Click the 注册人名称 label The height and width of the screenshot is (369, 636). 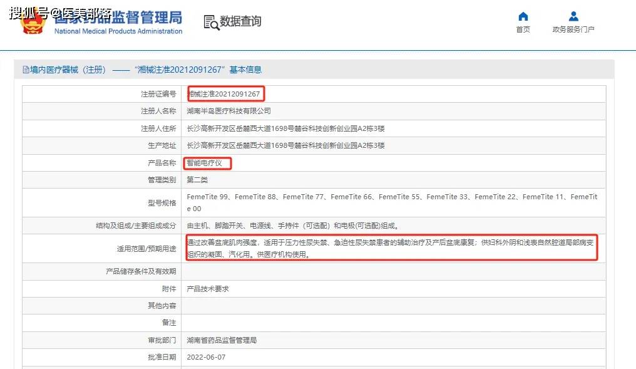pyautogui.click(x=158, y=112)
